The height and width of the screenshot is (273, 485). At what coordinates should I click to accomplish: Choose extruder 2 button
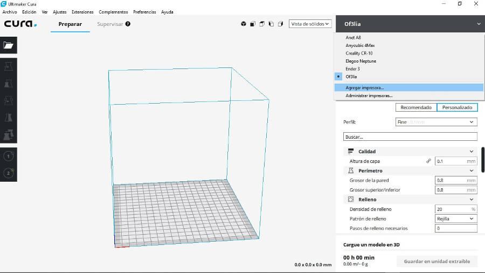tap(8, 173)
